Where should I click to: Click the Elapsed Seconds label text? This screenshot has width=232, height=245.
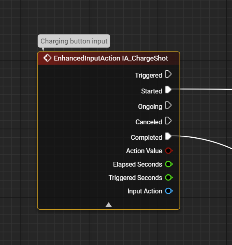tap(138, 165)
